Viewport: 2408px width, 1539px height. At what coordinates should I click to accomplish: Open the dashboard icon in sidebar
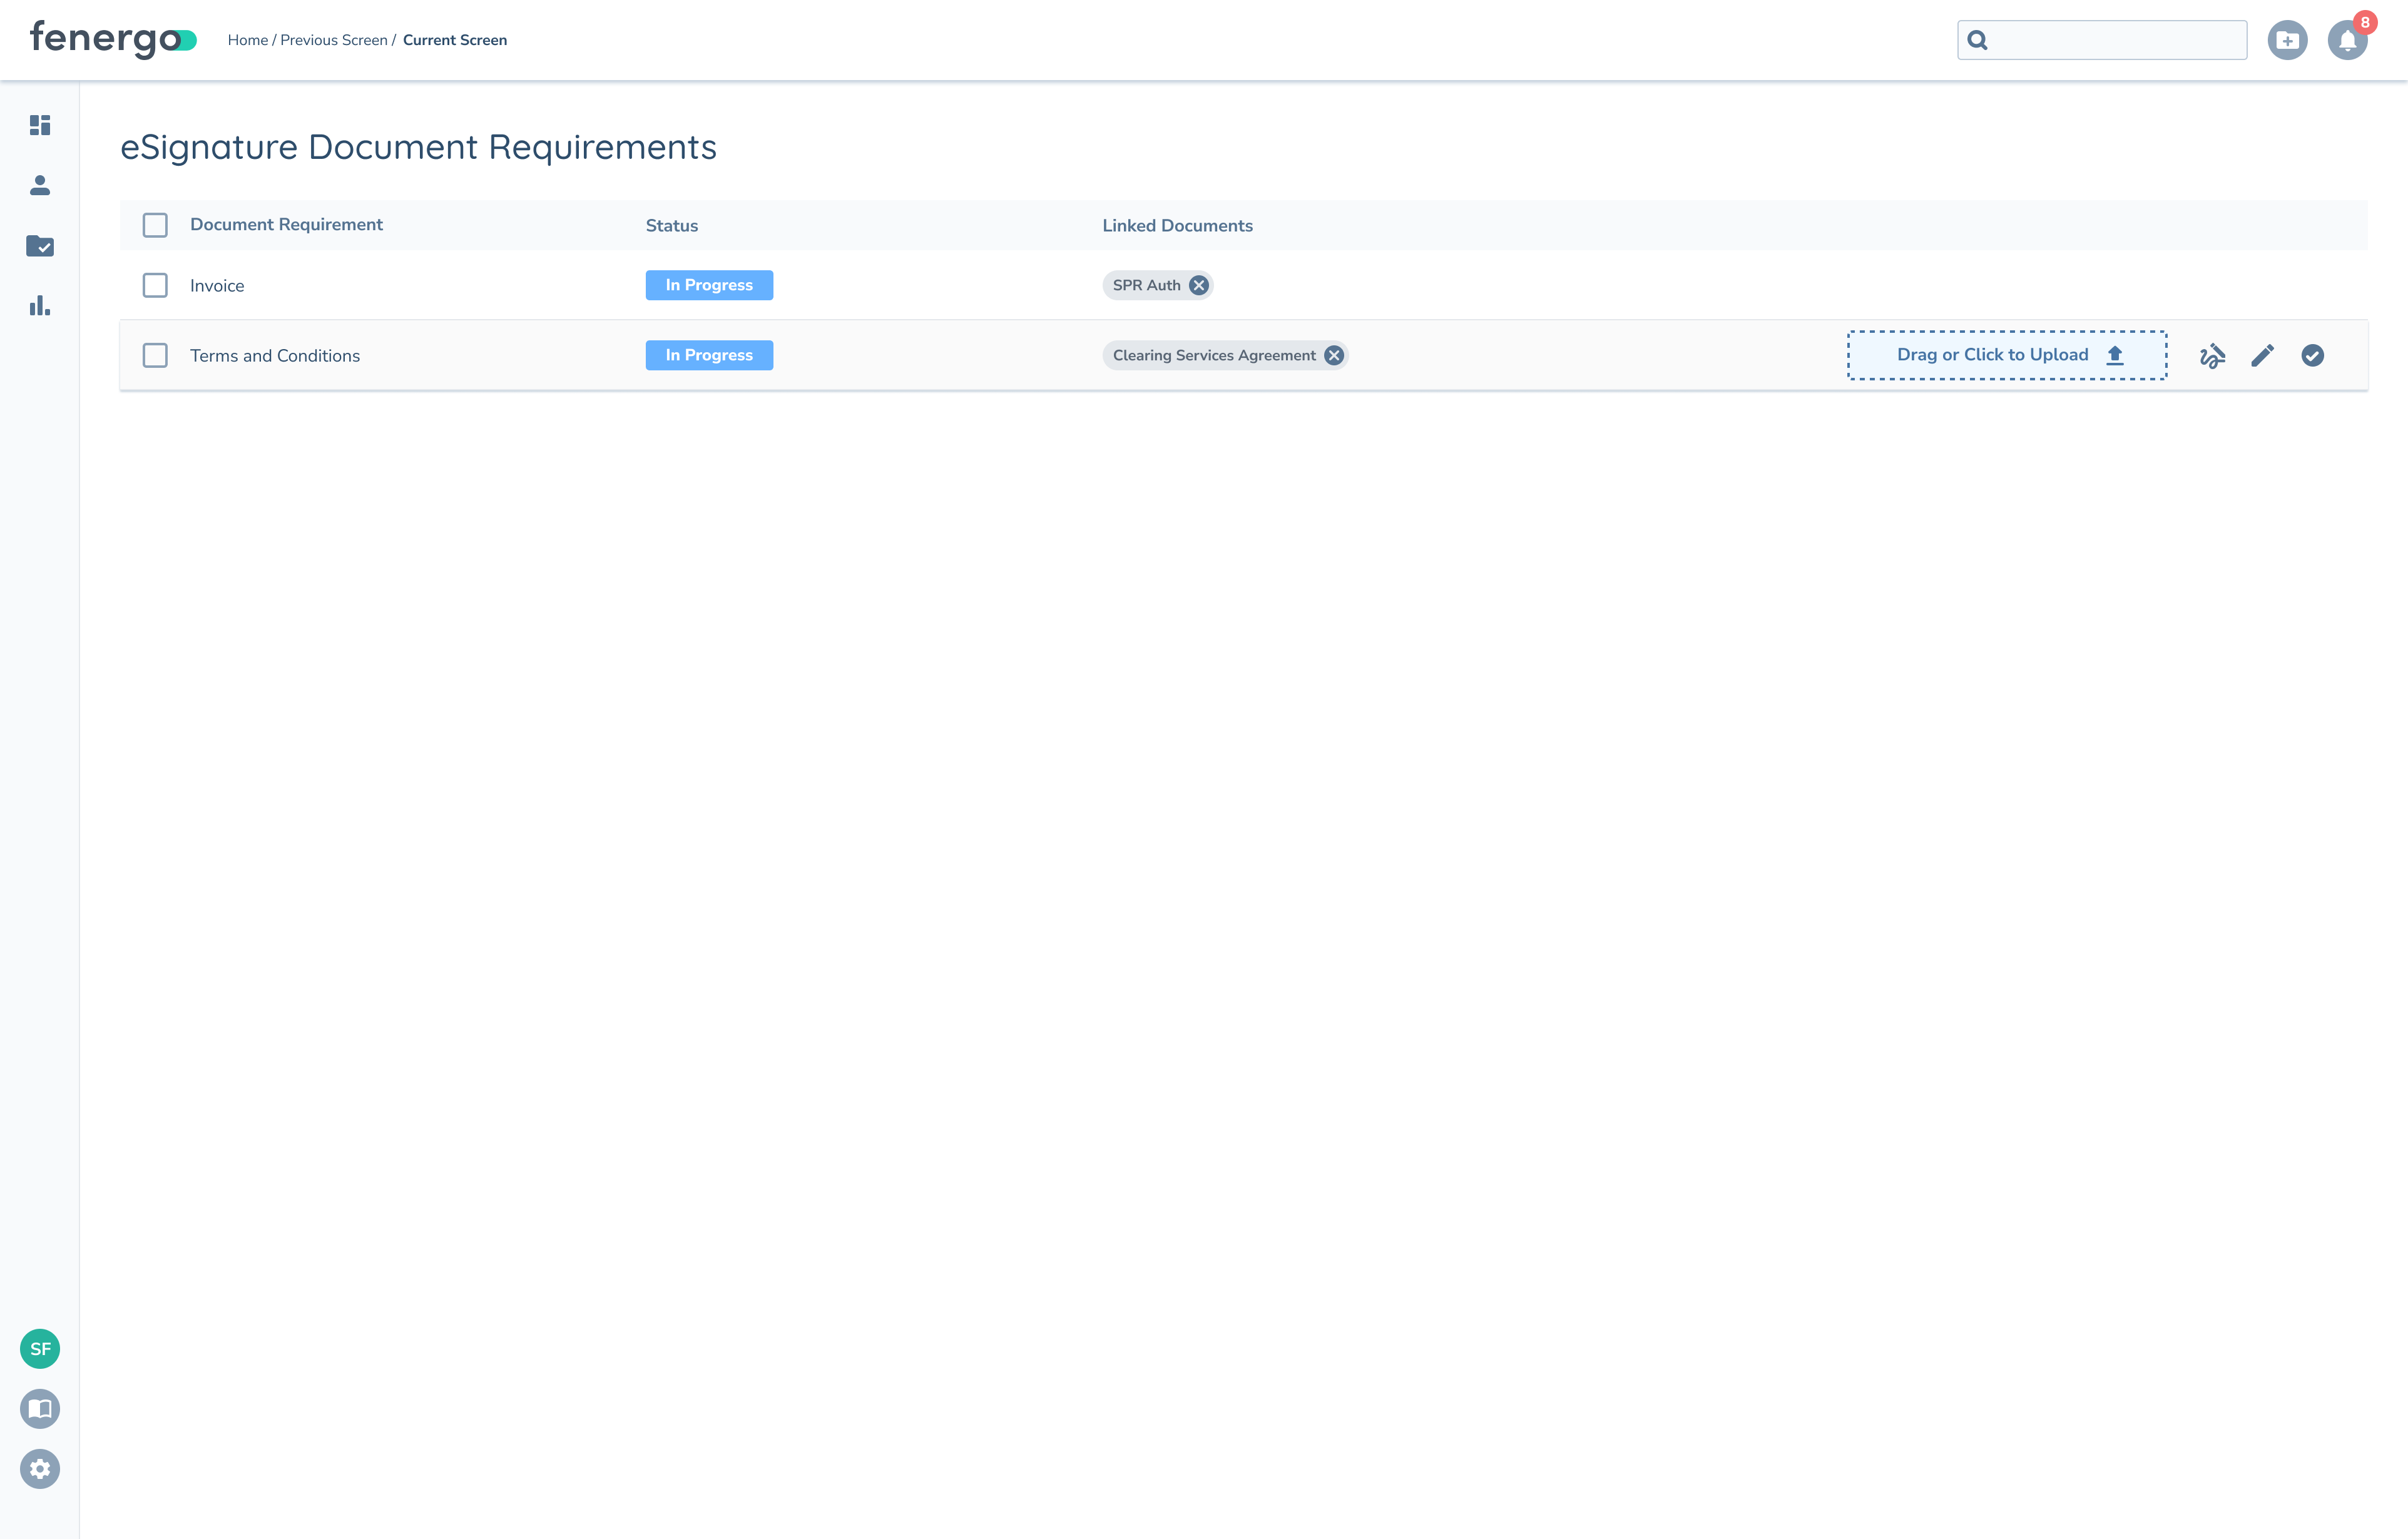tap(40, 125)
